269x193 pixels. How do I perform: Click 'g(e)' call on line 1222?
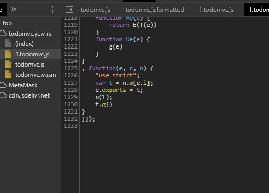click(115, 47)
